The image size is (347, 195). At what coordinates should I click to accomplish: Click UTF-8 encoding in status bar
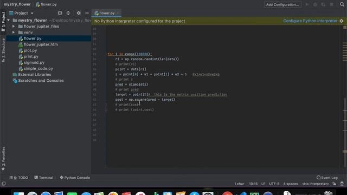point(274,184)
